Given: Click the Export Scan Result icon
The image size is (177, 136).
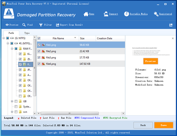Looking at the screenshot, I should [x=58, y=25].
